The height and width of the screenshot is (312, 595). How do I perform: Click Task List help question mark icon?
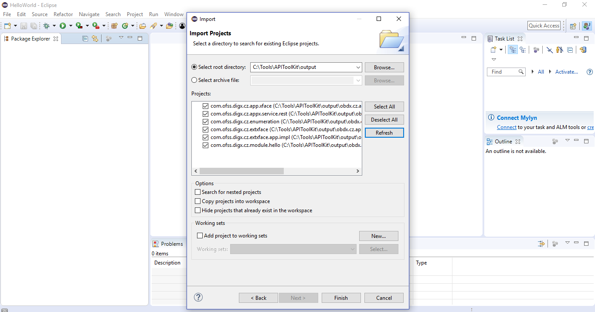click(x=590, y=72)
